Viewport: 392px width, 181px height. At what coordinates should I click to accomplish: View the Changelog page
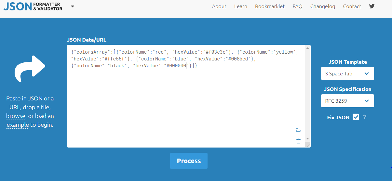pyautogui.click(x=323, y=6)
